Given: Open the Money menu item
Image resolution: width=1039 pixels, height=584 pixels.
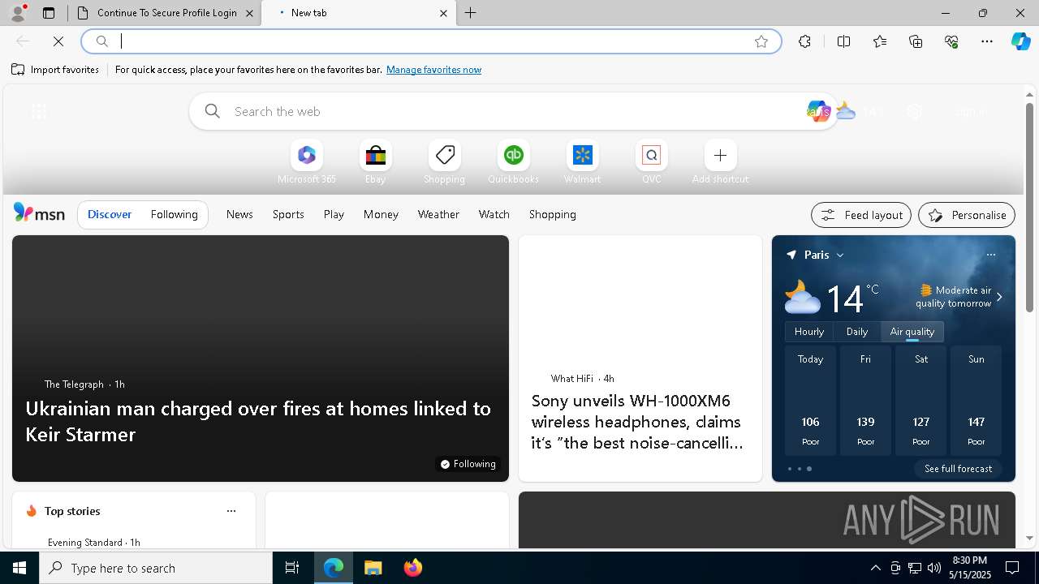Looking at the screenshot, I should (381, 214).
